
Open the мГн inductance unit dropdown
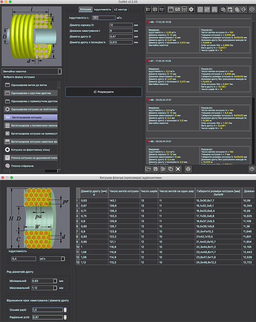pyautogui.click(x=52, y=259)
